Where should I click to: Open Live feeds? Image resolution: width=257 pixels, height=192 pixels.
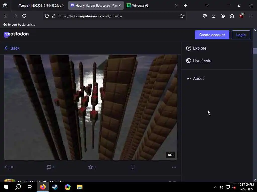click(x=199, y=61)
